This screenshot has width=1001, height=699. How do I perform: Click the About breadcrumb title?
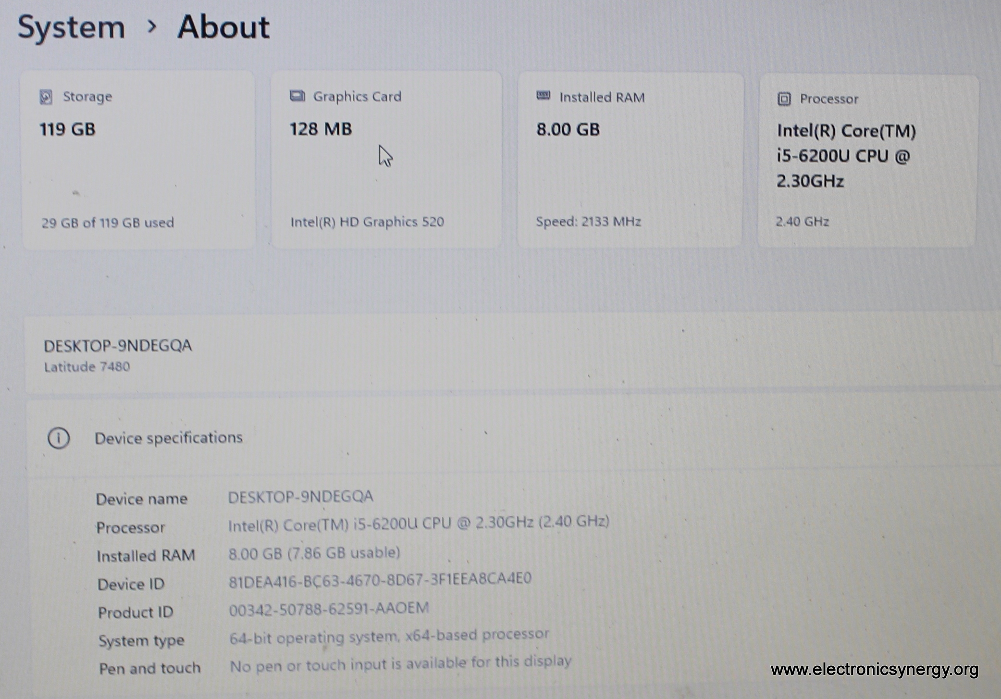[223, 27]
